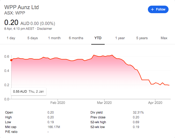
Task: Select the 5 days range tab
Action: (32, 38)
